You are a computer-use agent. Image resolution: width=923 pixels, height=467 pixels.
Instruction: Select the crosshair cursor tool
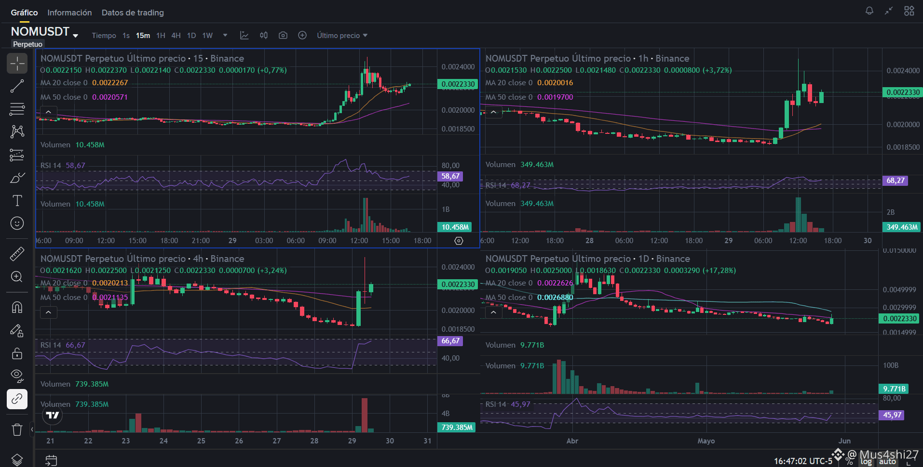coord(17,63)
